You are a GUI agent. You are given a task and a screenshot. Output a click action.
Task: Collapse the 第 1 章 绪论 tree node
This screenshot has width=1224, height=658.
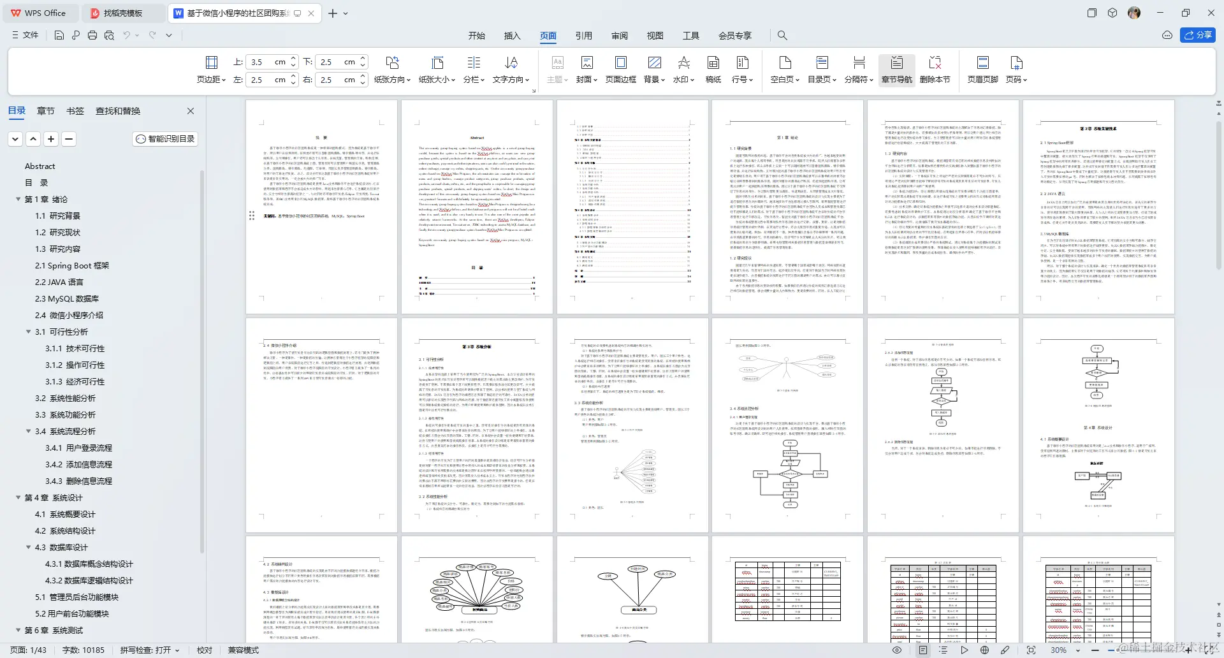click(18, 199)
